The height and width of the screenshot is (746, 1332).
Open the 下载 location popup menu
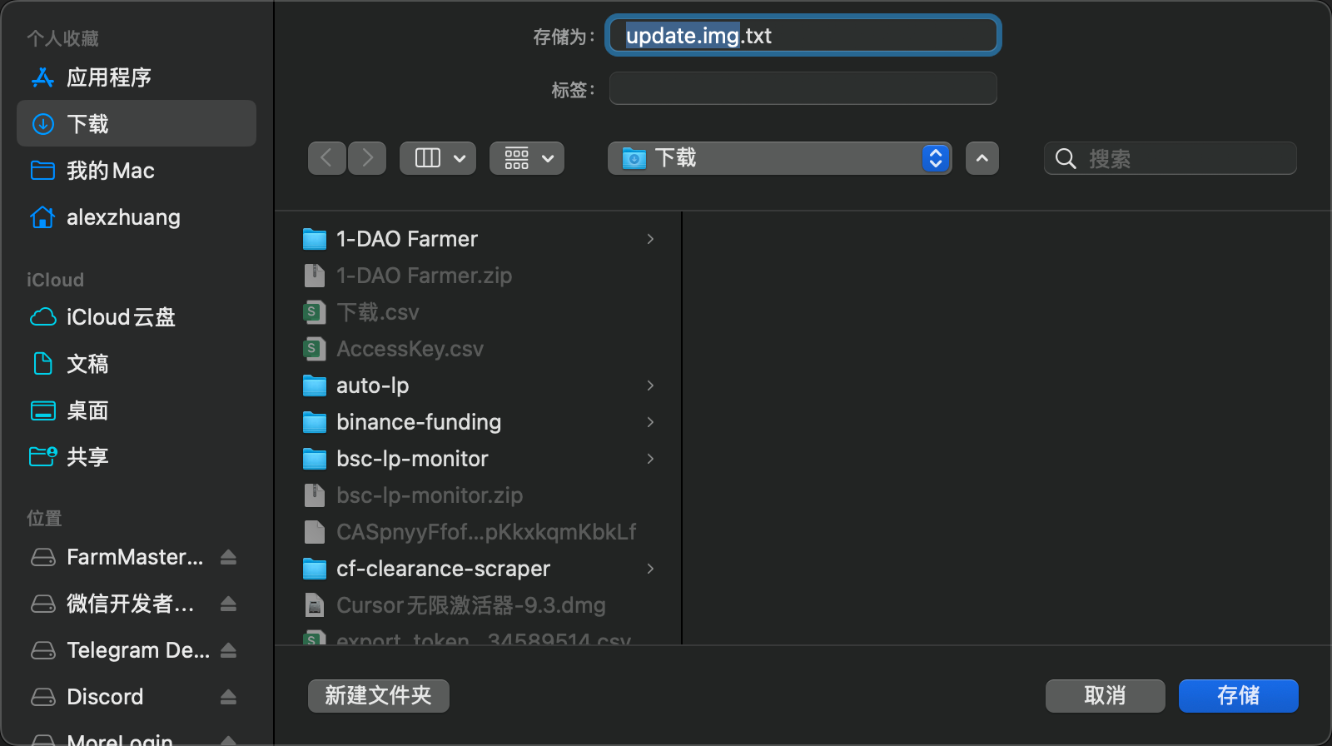point(779,158)
